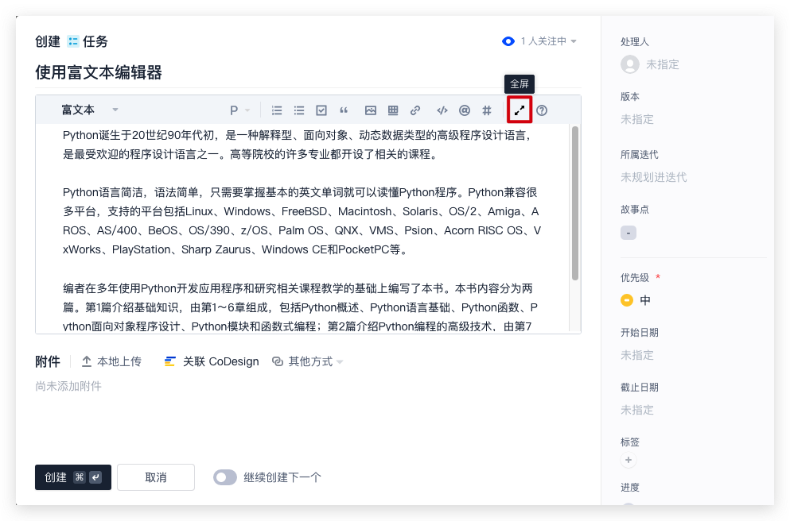Click the editor vertical scrollbar

(x=575, y=203)
